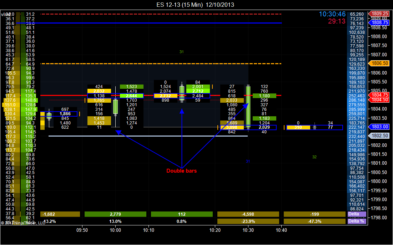Select the bright green footprint cell 2,712
Viewport: 393px width, 245px height.
pyautogui.click(x=198, y=91)
